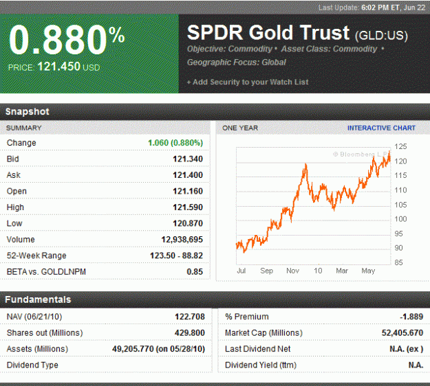Screen dimensions: 430x386
Task: Click the Geographic Focus: Global text
Action: [237, 62]
